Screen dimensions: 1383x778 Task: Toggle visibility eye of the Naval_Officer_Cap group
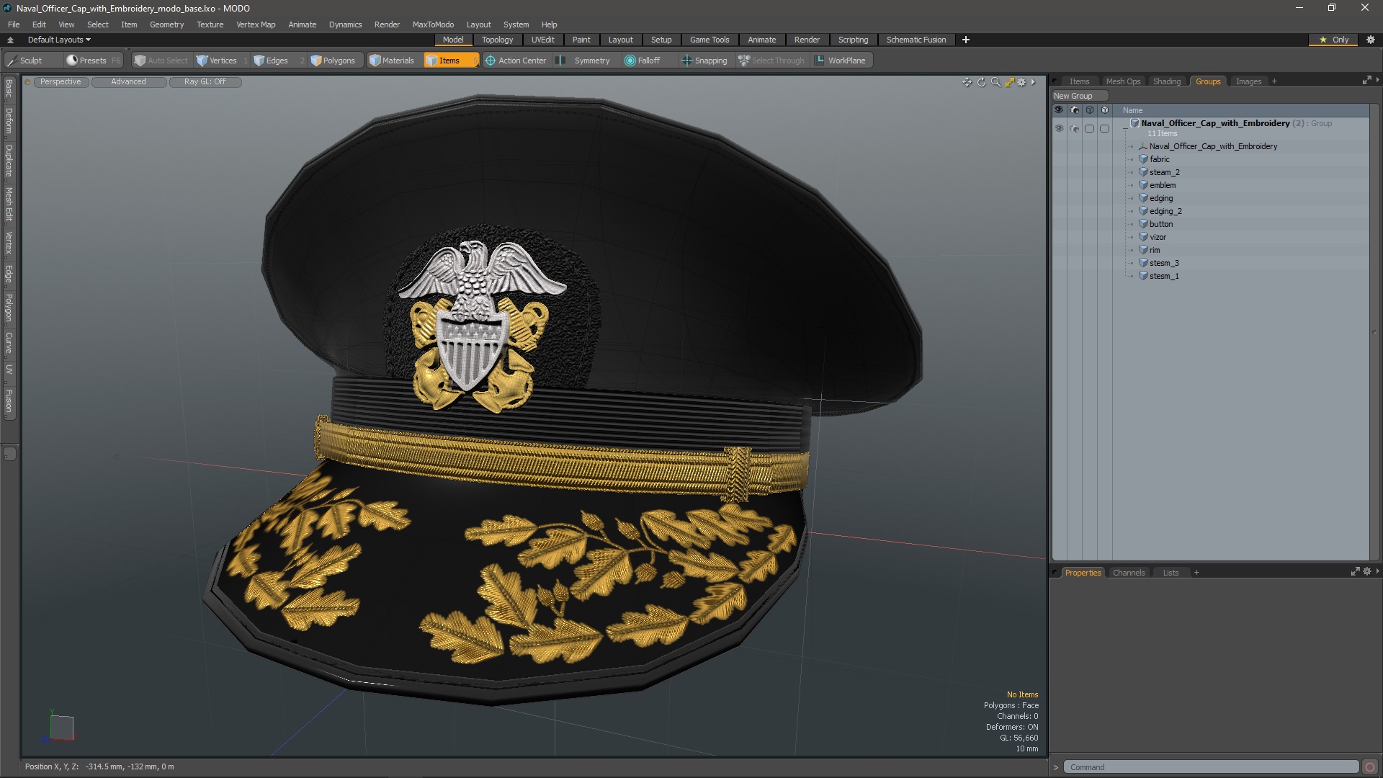pyautogui.click(x=1059, y=128)
